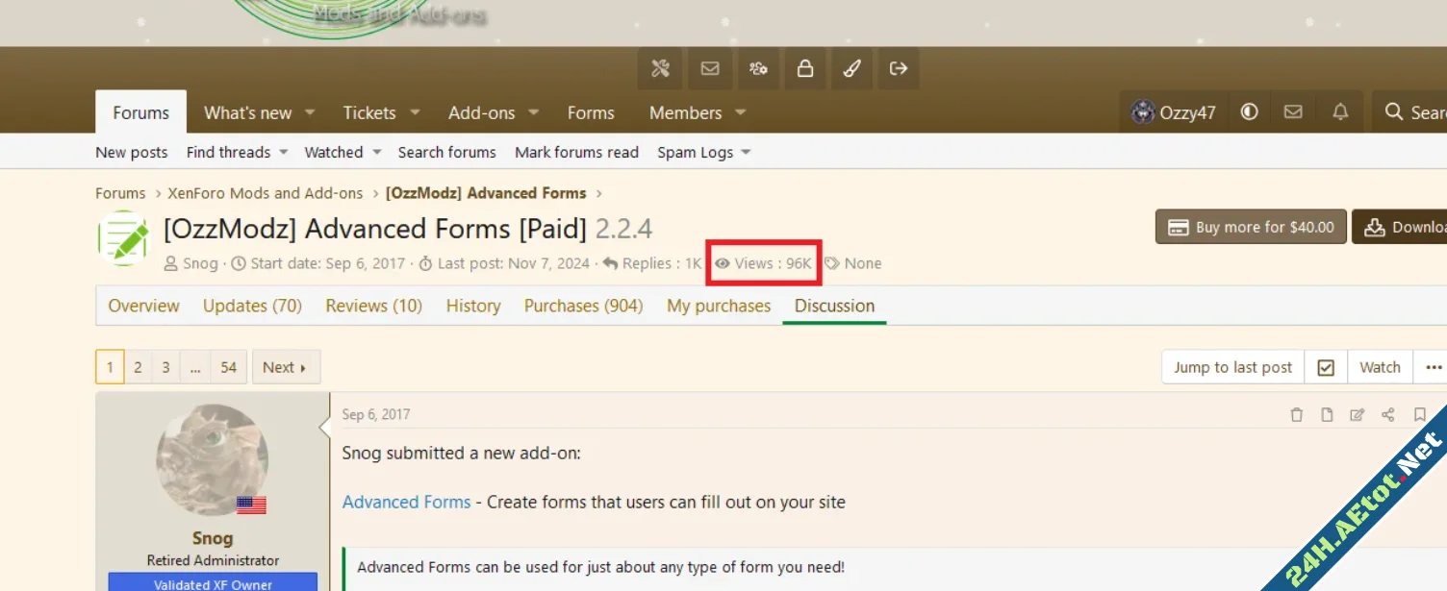Tick the select-for-moderation checkbox

[1326, 367]
